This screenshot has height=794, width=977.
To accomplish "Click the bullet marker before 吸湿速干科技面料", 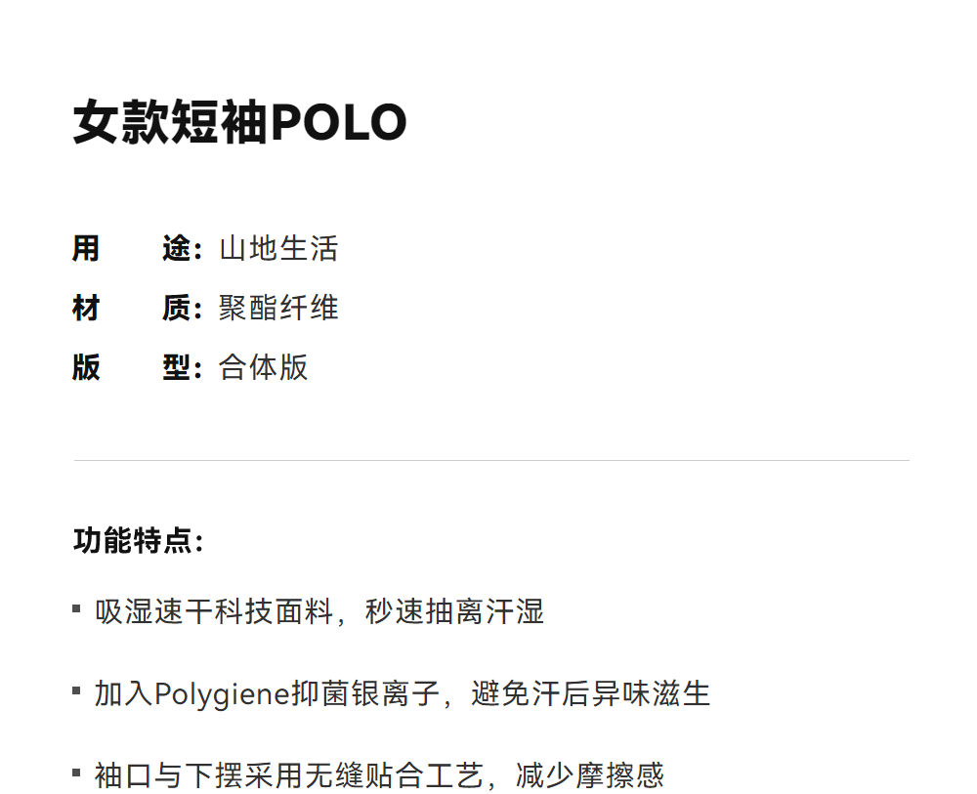I will (x=77, y=609).
